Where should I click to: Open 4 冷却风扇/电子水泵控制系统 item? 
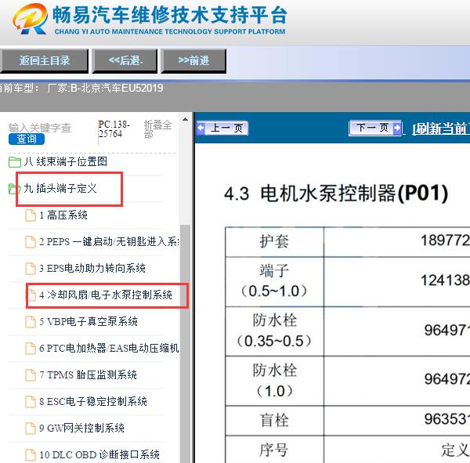[106, 295]
